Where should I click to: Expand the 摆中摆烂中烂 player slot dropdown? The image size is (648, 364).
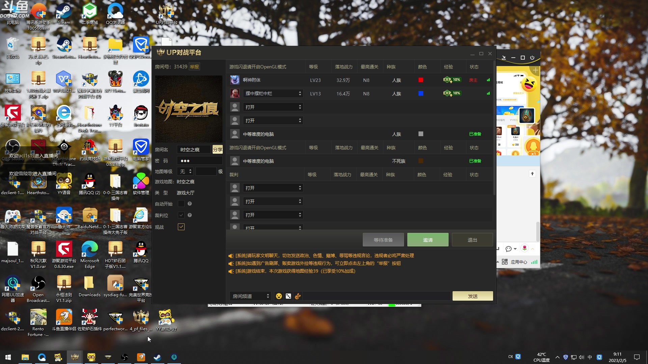(x=273, y=93)
